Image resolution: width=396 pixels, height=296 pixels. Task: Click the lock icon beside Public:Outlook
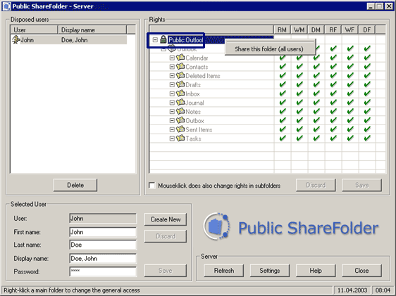(x=163, y=39)
